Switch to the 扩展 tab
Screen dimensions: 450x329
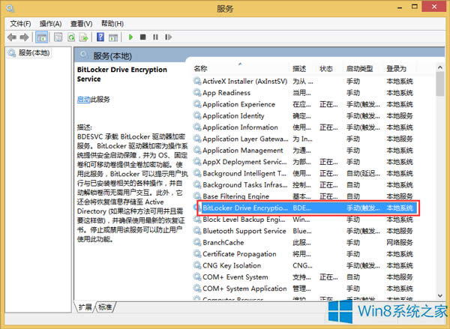pyautogui.click(x=85, y=307)
